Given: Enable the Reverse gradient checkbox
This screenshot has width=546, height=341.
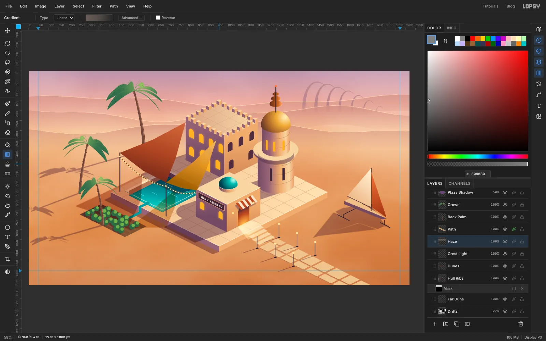Looking at the screenshot, I should point(158,18).
